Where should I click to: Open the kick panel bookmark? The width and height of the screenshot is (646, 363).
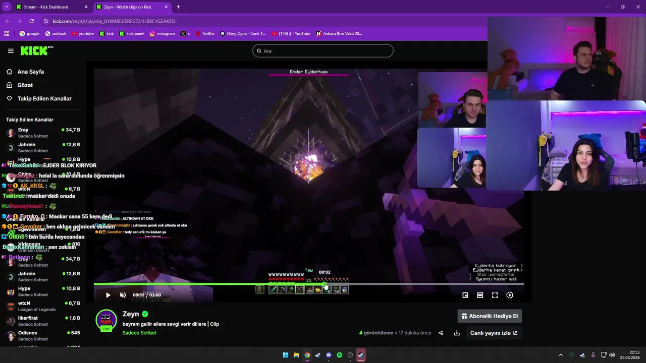pyautogui.click(x=132, y=34)
